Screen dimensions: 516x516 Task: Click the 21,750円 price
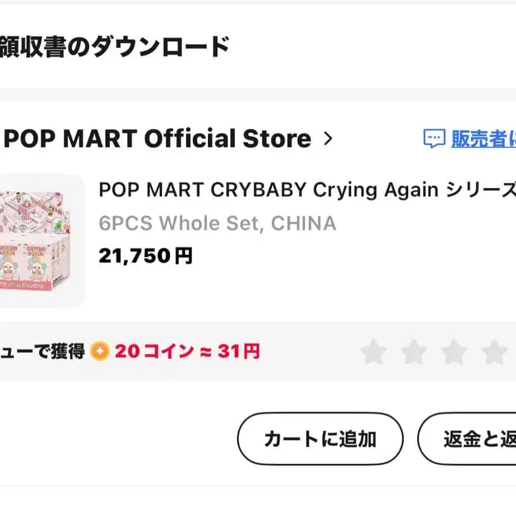[x=146, y=256]
